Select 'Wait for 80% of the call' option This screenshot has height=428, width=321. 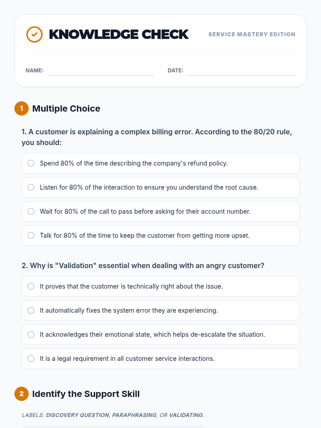click(31, 211)
